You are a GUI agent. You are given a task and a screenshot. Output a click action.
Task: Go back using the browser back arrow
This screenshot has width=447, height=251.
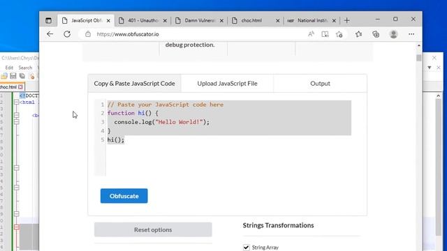(x=50, y=34)
